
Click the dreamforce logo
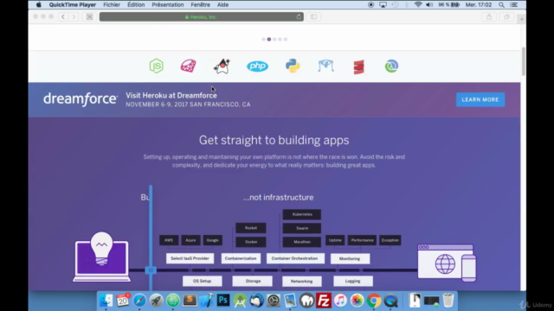[x=81, y=99]
